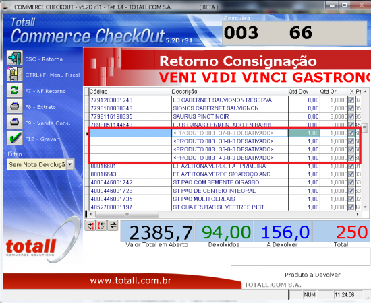Click the F7 NF Retorno refresh icon
Screen dimensions: 371x303
[x=15, y=90]
